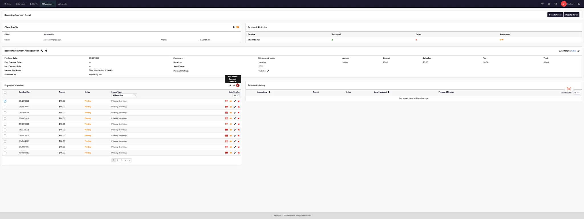
Task: Open the notifications bell in top bar
Action: pyautogui.click(x=549, y=4)
